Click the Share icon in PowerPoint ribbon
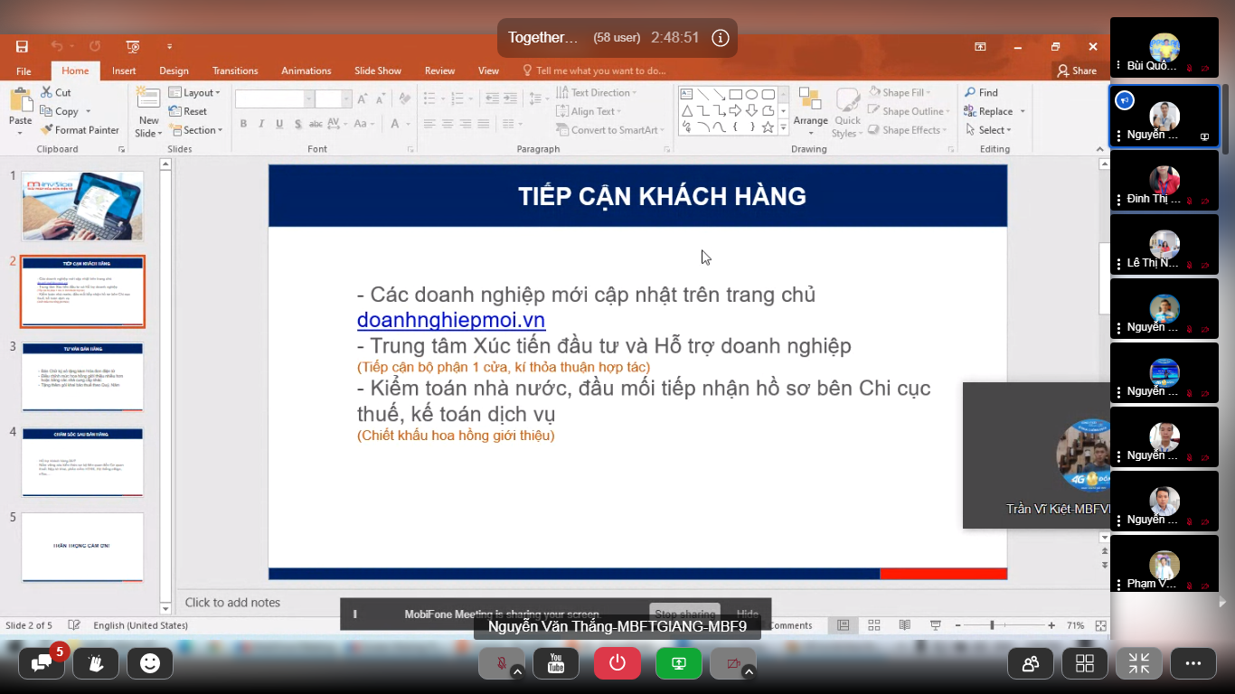Image resolution: width=1235 pixels, height=694 pixels. coord(1077,70)
